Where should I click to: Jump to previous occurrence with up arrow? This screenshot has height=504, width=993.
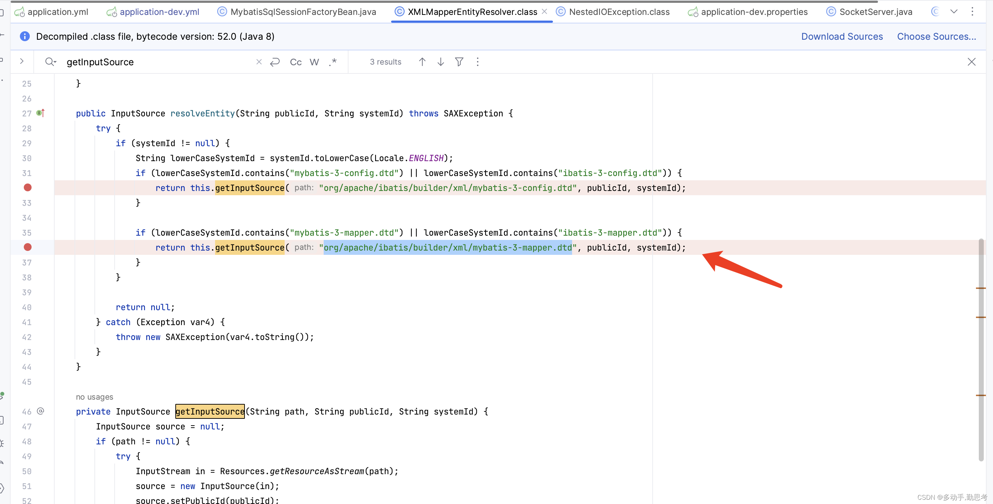click(x=422, y=62)
